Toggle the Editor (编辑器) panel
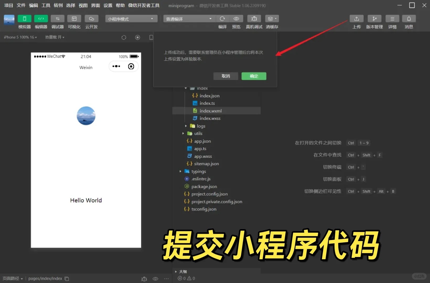 [41, 19]
